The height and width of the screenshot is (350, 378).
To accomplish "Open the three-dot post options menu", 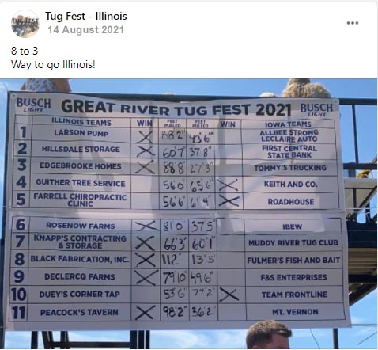I will coord(353,23).
